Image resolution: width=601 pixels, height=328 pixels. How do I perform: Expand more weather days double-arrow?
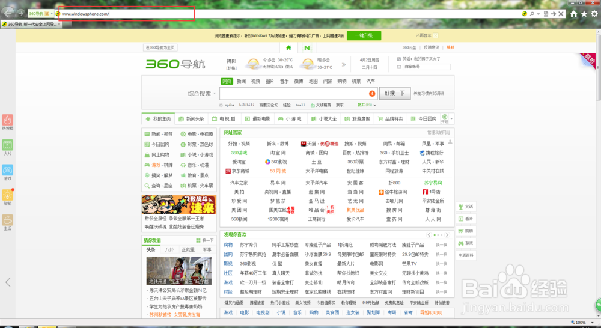344,64
